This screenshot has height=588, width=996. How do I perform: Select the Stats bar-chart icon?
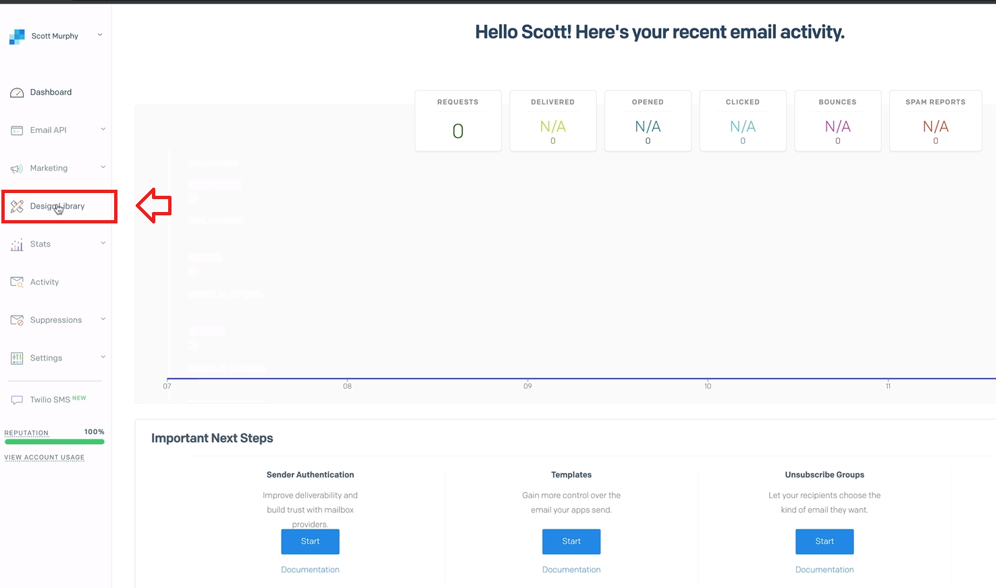pos(17,244)
